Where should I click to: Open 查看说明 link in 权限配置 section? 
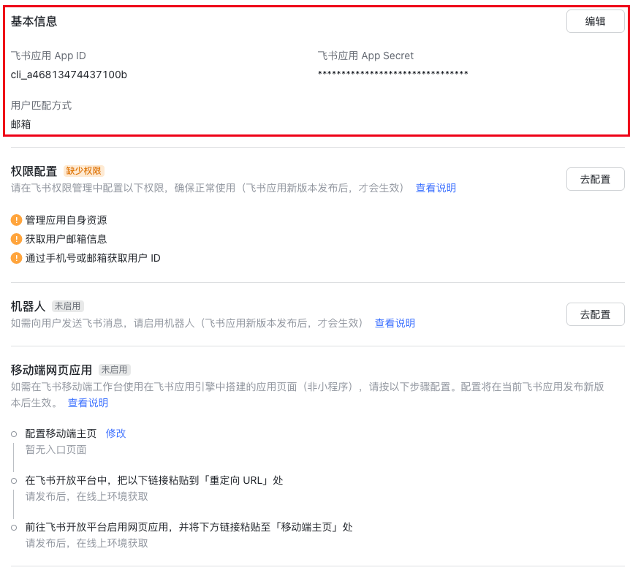436,188
